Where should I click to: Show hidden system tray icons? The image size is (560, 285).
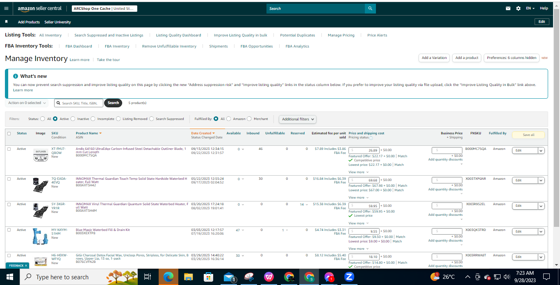468,277
